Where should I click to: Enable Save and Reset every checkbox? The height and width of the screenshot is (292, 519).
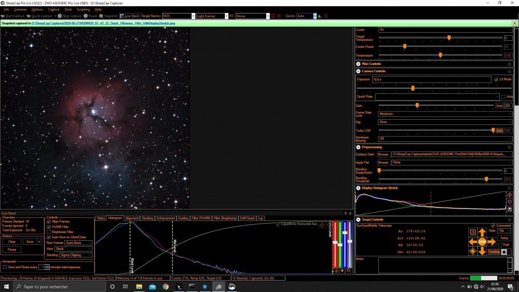click(5, 267)
